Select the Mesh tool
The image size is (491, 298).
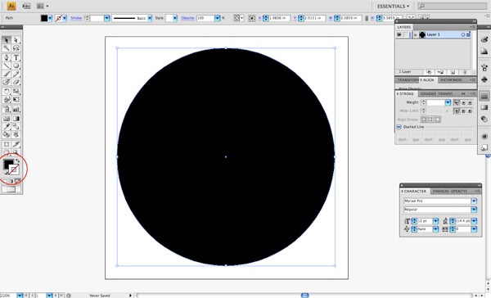coord(7,119)
